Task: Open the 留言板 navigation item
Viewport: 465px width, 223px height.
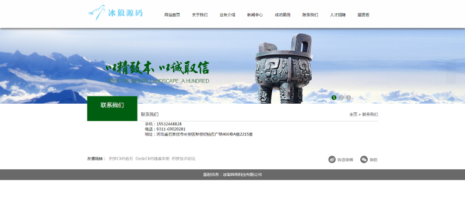Action: (363, 15)
